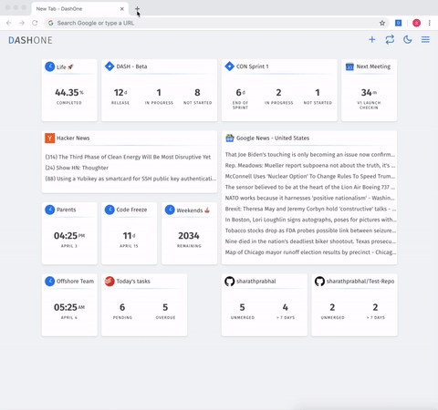The image size is (438, 410).
Task: Click the Google News icon
Action: [230, 138]
